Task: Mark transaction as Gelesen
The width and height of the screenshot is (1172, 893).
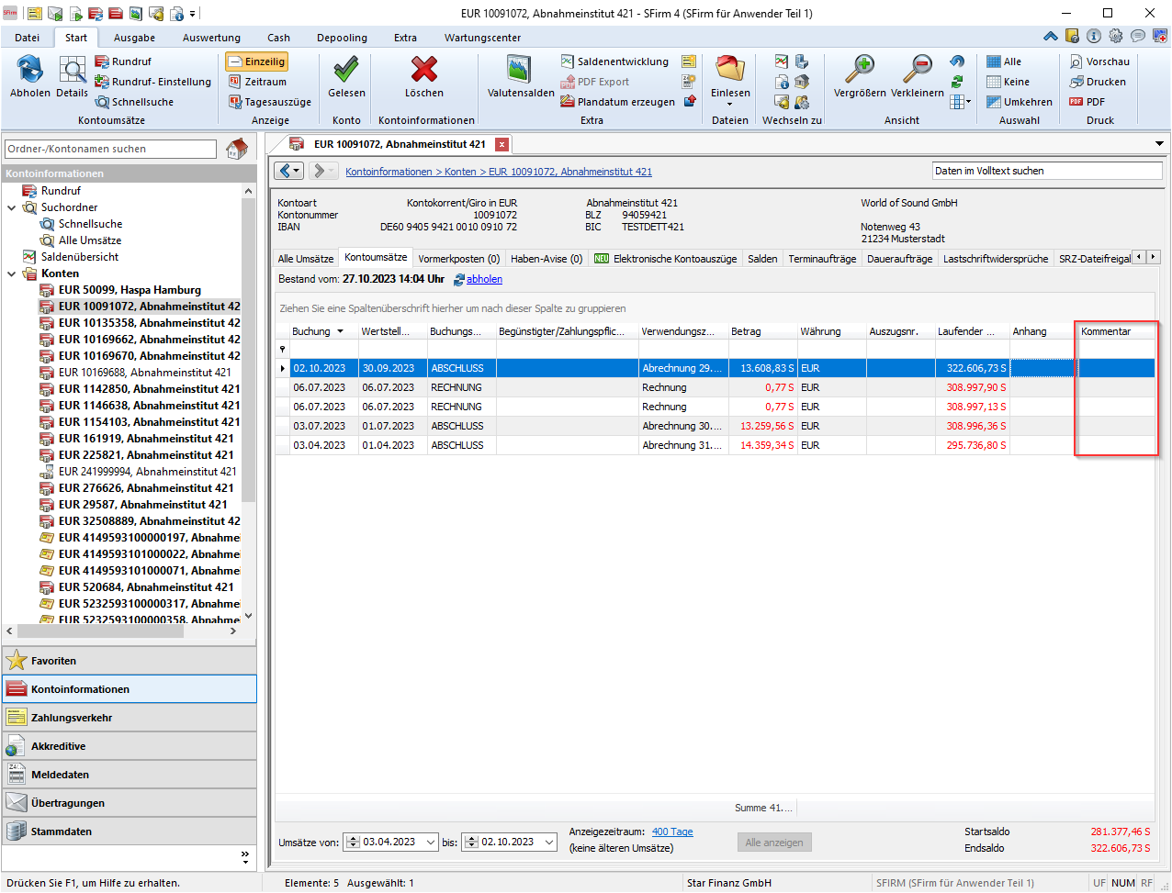Action: coord(346,70)
